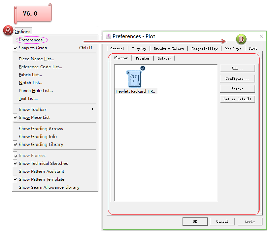Open Preferences... from the menu
Image resolution: width=270 pixels, height=232 pixels.
coord(32,40)
